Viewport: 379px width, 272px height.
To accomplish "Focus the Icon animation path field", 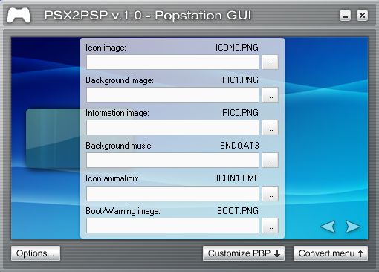I will [172, 193].
